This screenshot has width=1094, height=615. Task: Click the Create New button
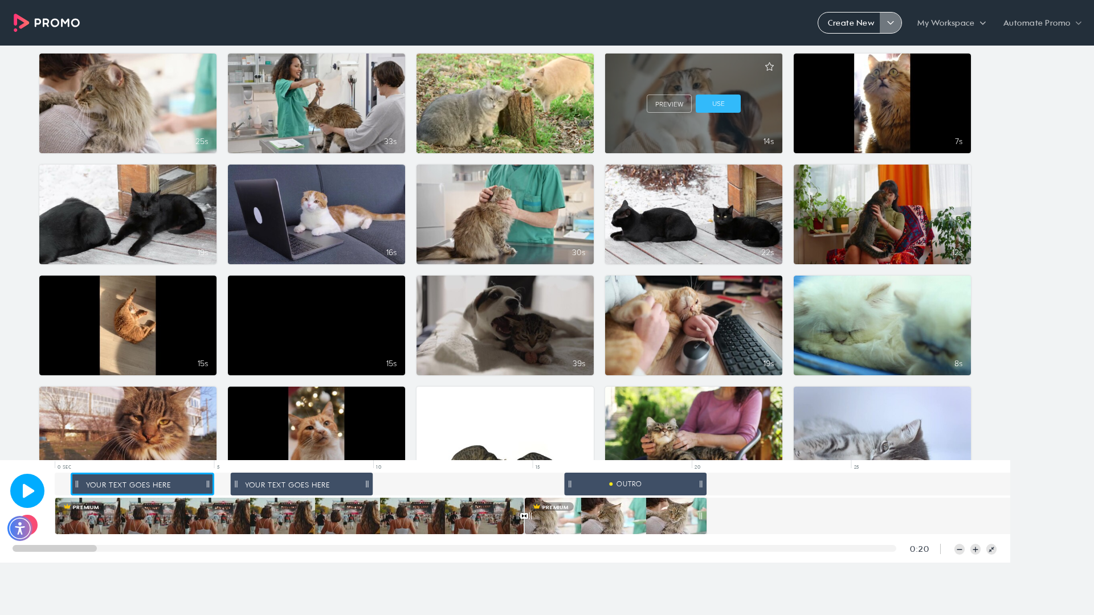pos(850,23)
